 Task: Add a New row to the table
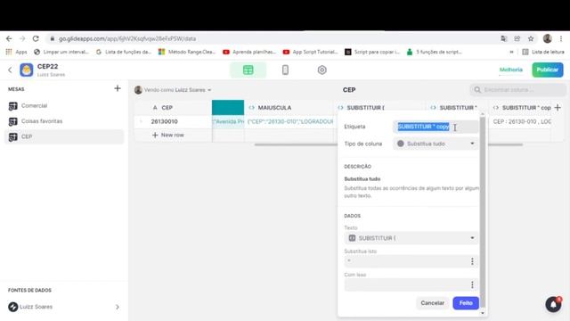(168, 135)
